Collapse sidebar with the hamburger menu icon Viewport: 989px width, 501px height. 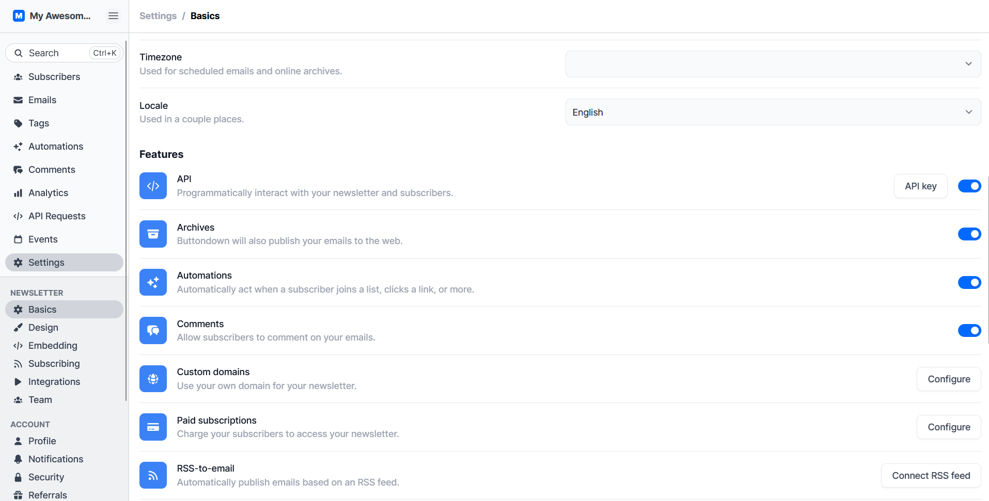(113, 16)
